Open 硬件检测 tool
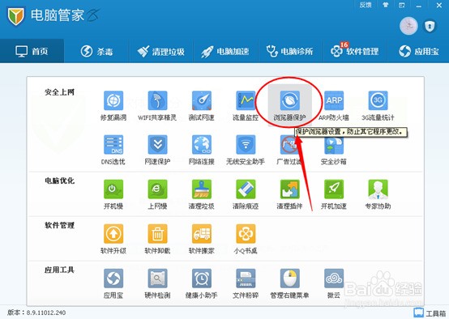This screenshot has height=319, width=449. [157, 279]
